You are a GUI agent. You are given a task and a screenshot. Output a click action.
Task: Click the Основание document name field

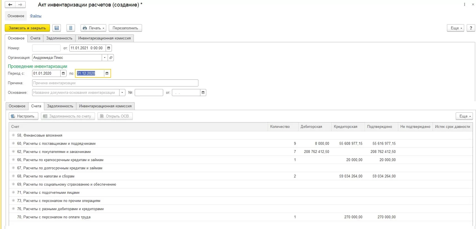tap(76, 93)
